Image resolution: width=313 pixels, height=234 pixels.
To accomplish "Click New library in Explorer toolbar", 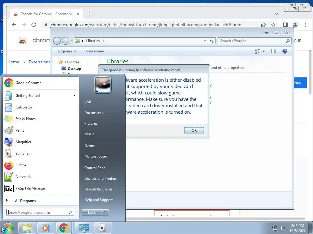I will [x=95, y=51].
